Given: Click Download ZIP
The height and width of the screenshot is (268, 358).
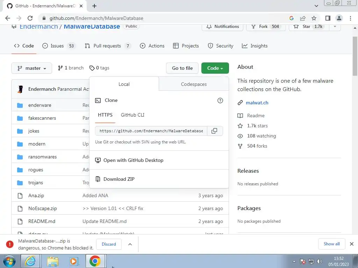Looking at the screenshot, I should pyautogui.click(x=159, y=179).
